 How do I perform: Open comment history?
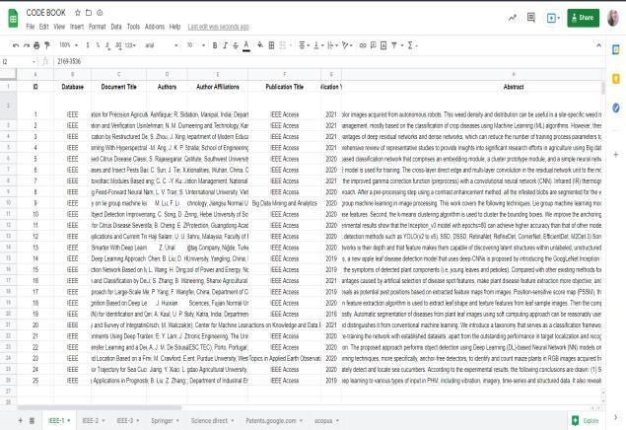click(x=531, y=18)
